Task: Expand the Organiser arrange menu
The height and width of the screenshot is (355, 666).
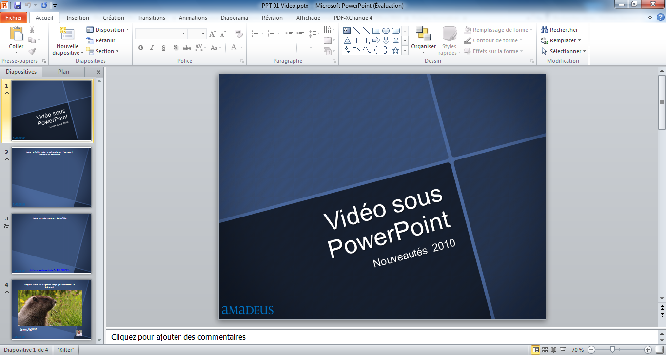Action: click(x=423, y=40)
